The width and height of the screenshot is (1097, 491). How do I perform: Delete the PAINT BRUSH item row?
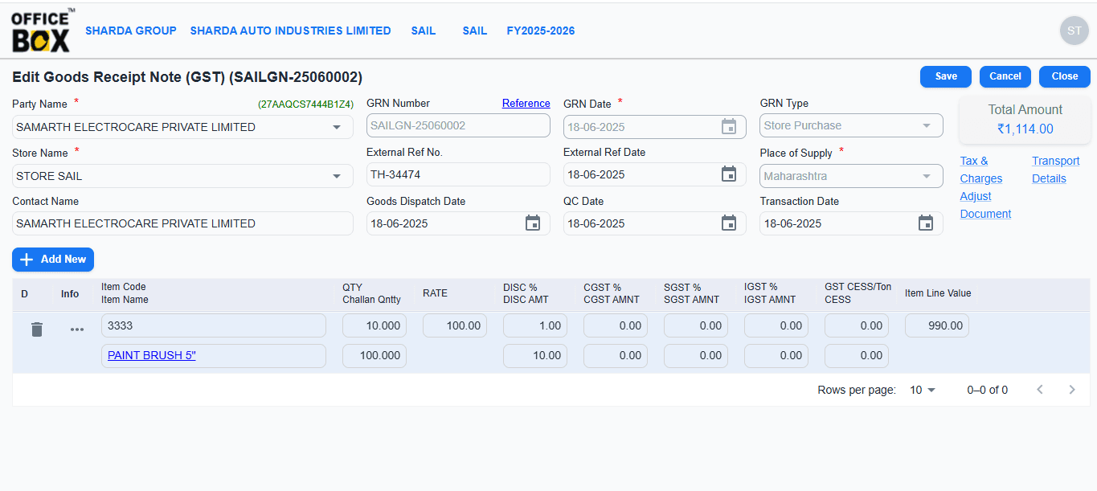(37, 329)
